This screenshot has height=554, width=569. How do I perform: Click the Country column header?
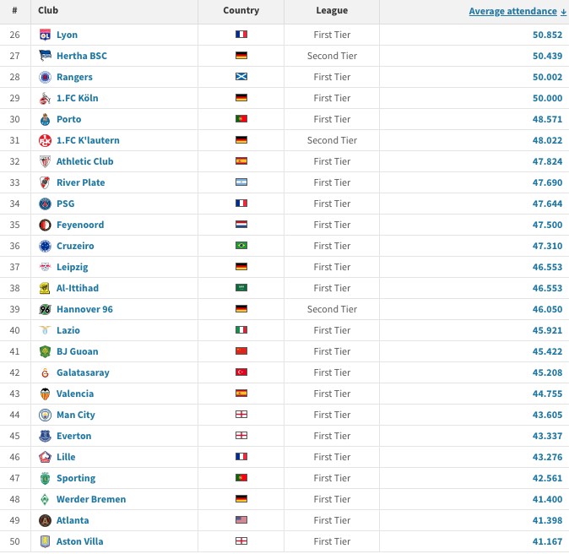241,11
